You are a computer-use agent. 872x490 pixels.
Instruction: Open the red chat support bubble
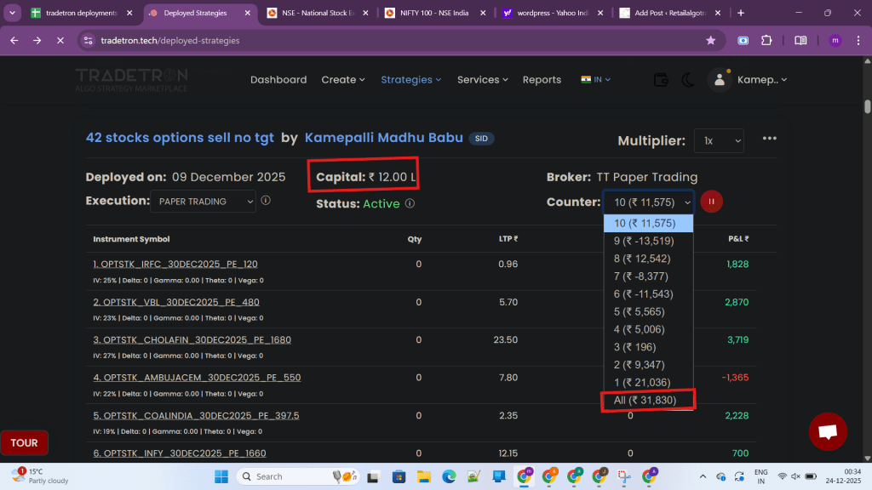tap(827, 431)
